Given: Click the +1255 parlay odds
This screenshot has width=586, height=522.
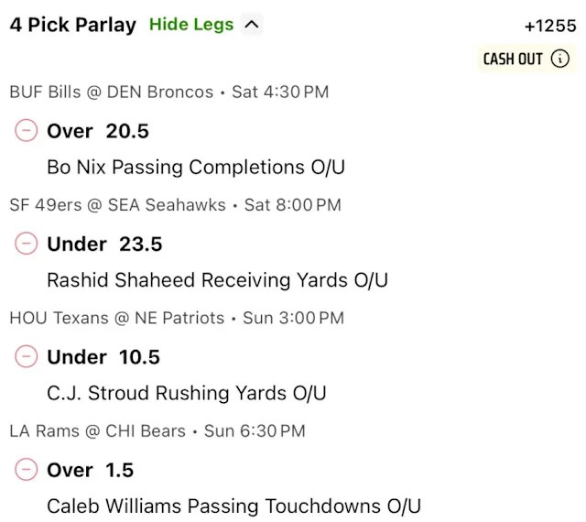Looking at the screenshot, I should pos(549,26).
